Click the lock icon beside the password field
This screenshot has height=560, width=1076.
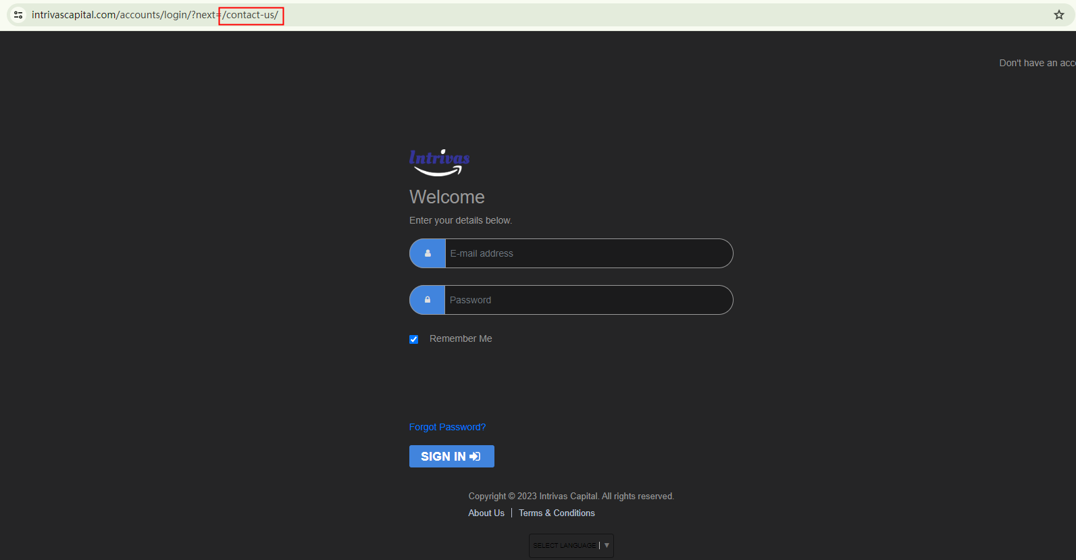428,300
